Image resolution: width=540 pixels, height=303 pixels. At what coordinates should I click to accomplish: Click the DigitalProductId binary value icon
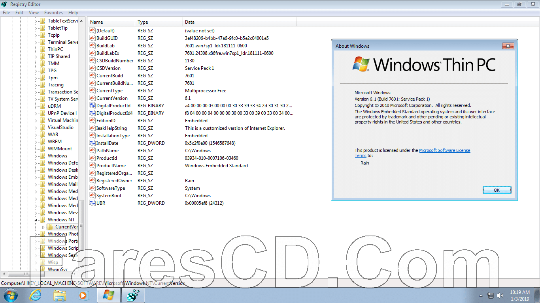click(x=93, y=106)
